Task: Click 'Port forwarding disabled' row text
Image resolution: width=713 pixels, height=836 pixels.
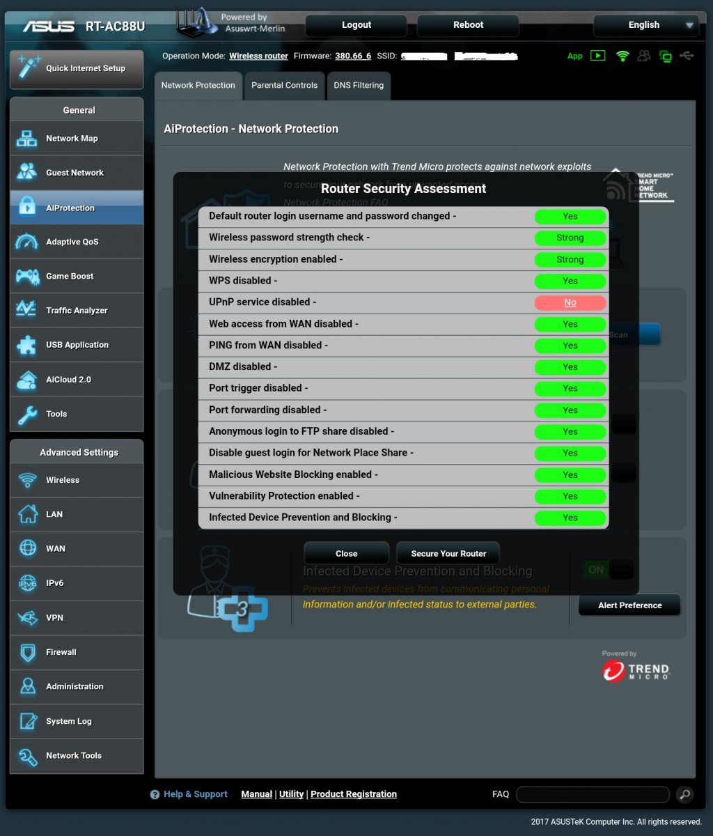Action: 267,410
